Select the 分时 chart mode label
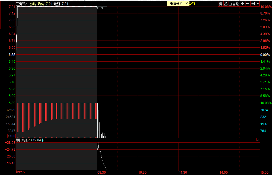The width and height of the screenshot is (272, 175). 33,4
